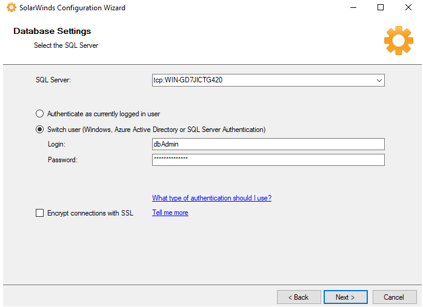Screen dimensions: 423x307
Task: Click the 'SolarWinds Configuration Wizard' title text
Action: click(x=72, y=8)
